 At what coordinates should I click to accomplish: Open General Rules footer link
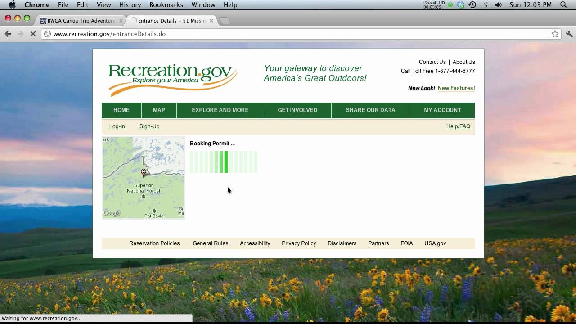point(211,243)
